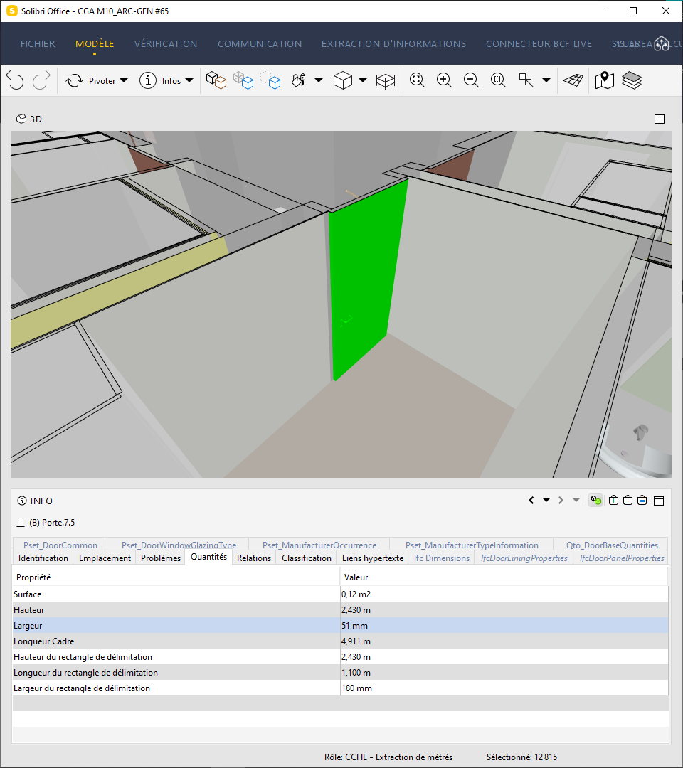
Task: Click the map location pin icon
Action: (x=605, y=80)
